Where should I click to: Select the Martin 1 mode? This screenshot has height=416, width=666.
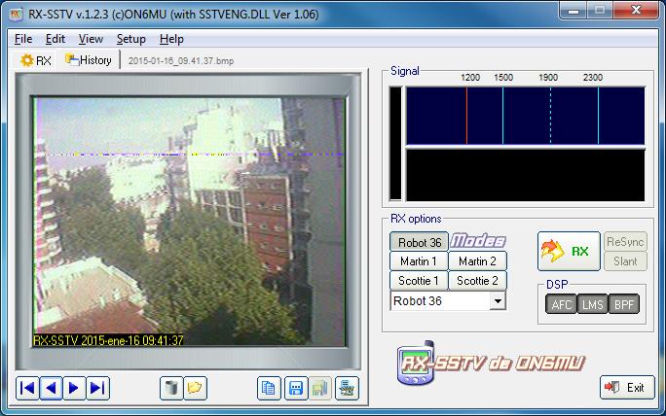pyautogui.click(x=419, y=261)
